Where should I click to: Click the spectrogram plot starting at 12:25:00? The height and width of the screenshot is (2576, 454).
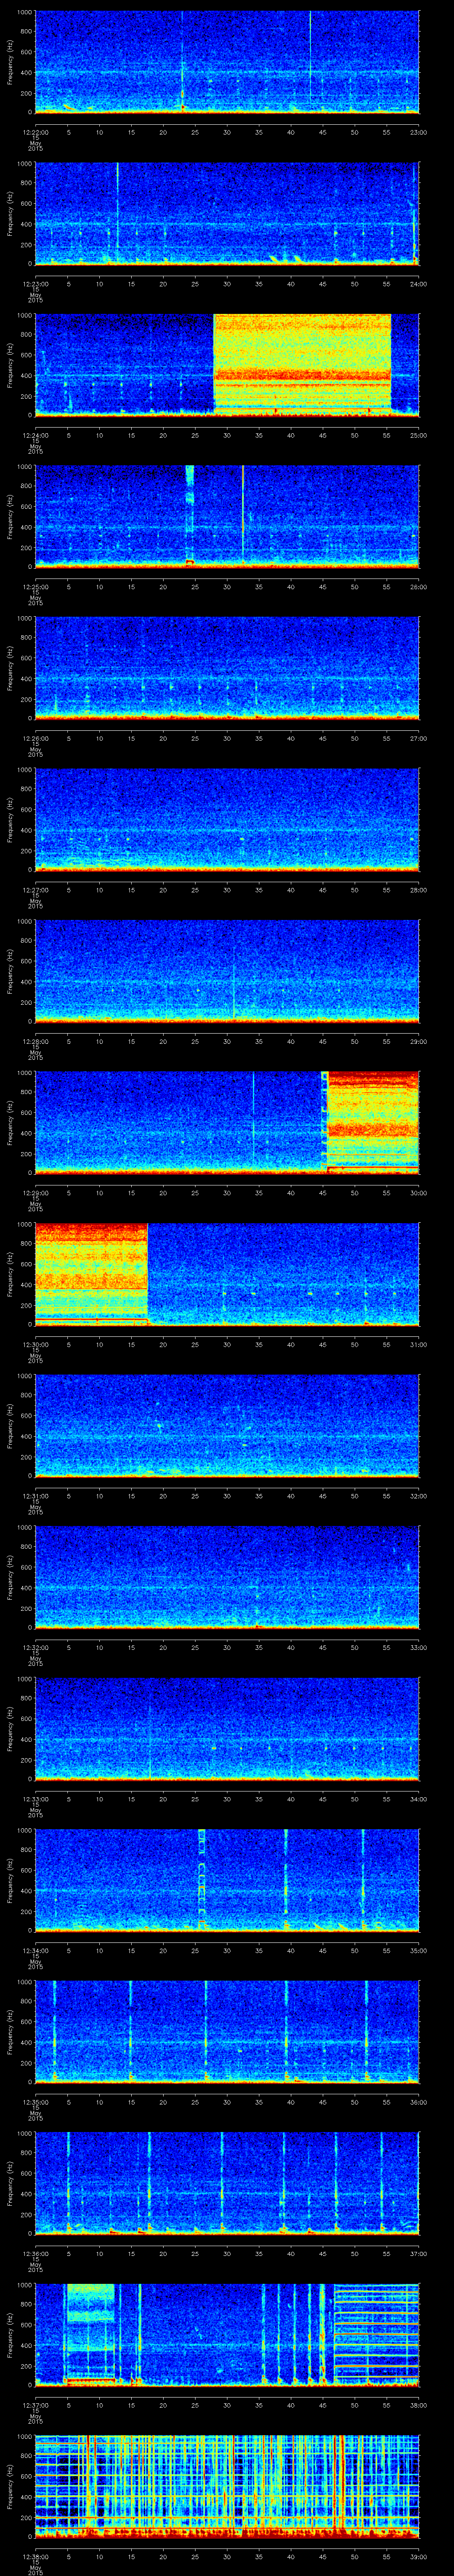tap(227, 516)
